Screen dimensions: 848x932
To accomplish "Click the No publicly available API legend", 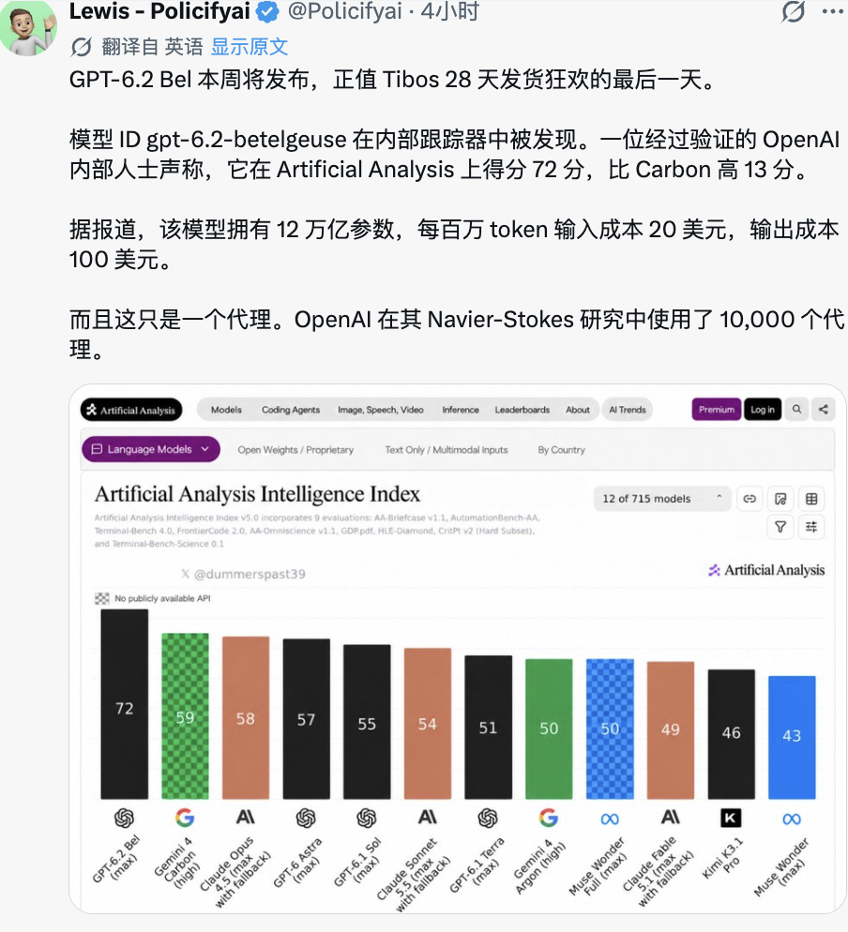I will (x=153, y=598).
